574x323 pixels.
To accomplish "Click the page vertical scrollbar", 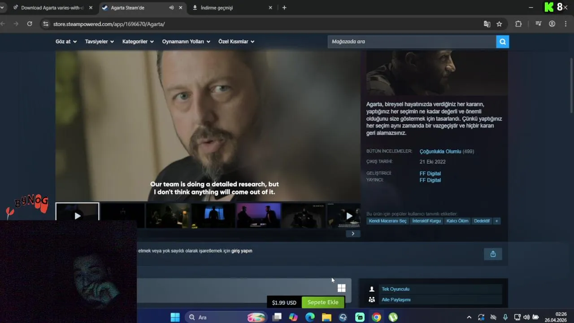I will [x=571, y=85].
